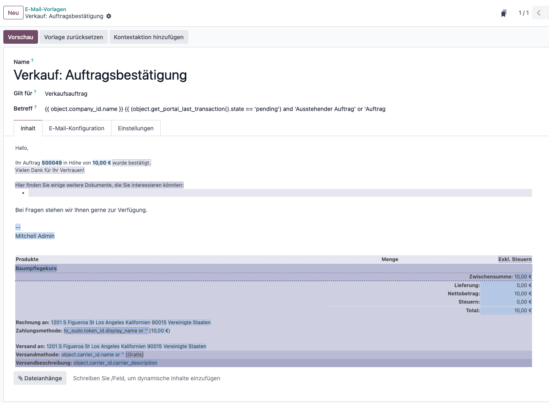Create a new template with Neu
The width and height of the screenshot is (549, 403).
coord(13,13)
